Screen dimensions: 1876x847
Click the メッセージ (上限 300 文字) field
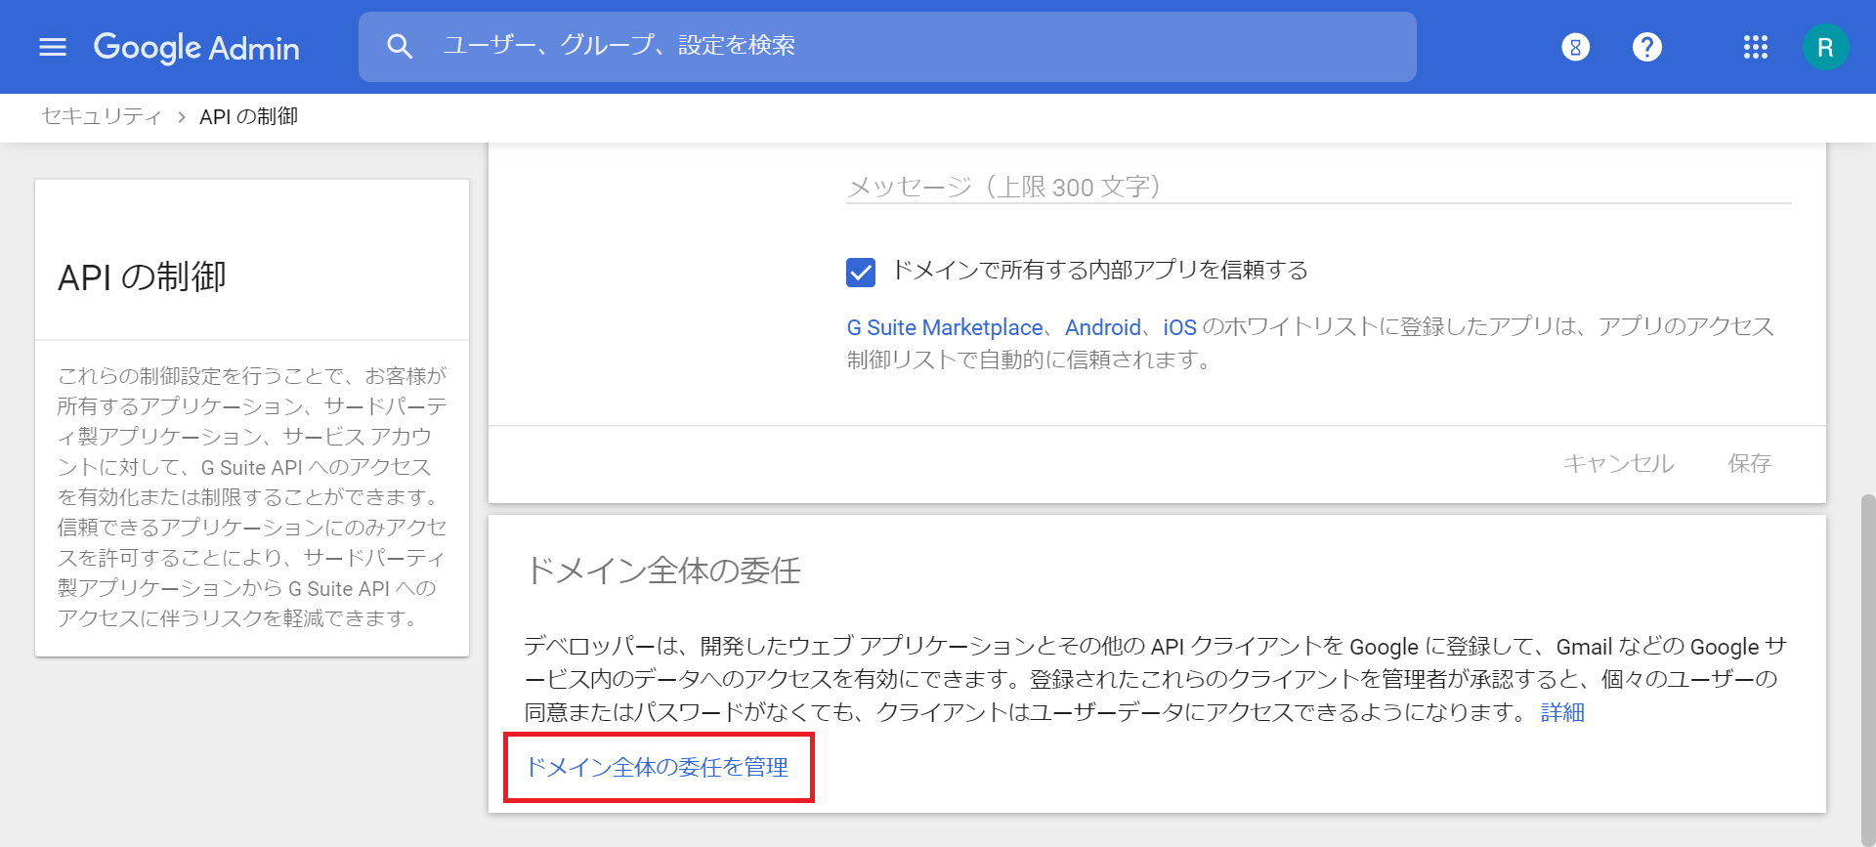click(1318, 186)
